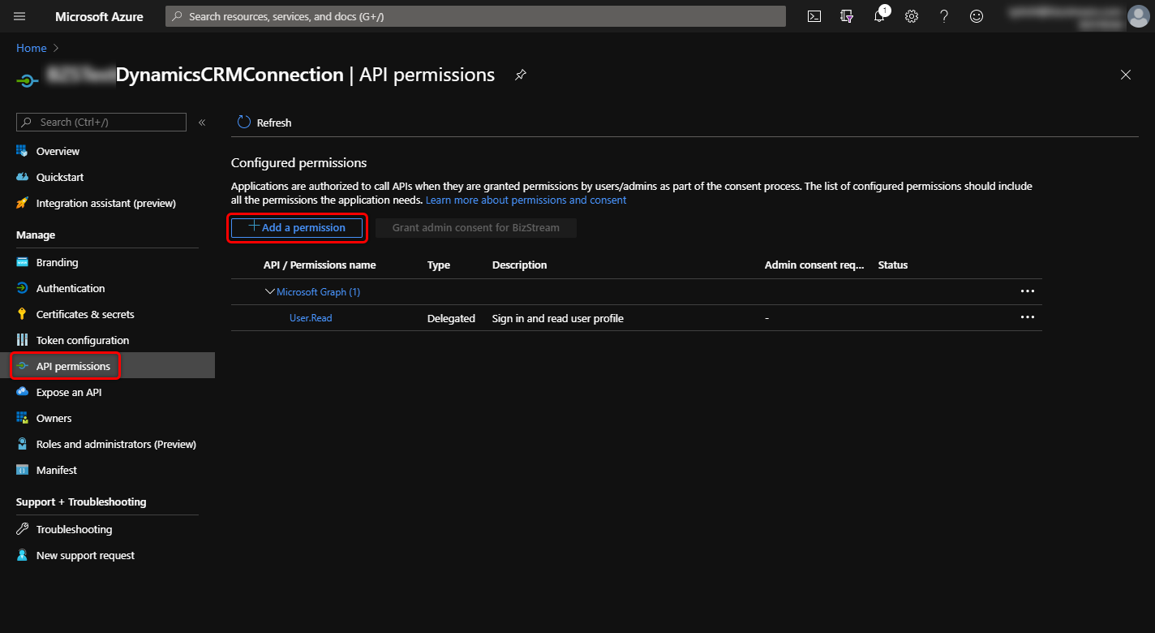Open New support request label
The width and height of the screenshot is (1155, 633).
(85, 555)
